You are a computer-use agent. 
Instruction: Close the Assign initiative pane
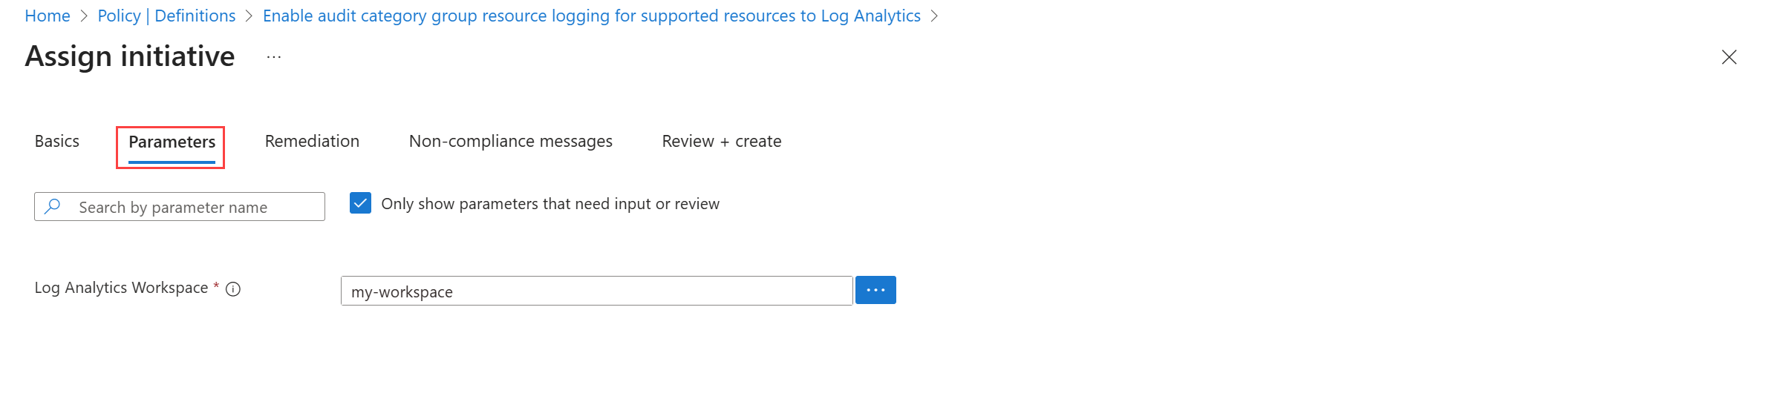pyautogui.click(x=1729, y=57)
